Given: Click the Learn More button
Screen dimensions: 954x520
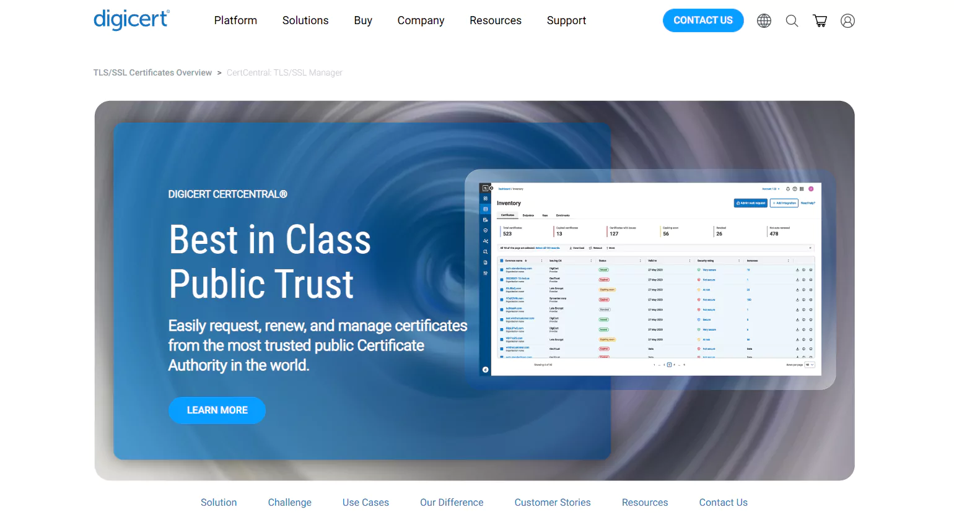Looking at the screenshot, I should pos(217,410).
